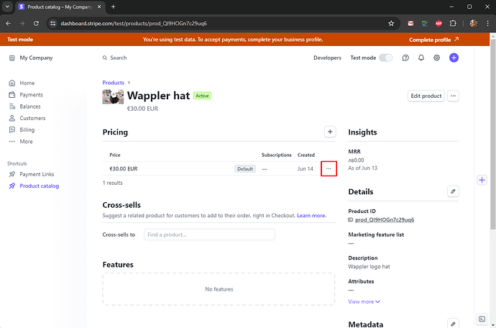Click the Learn more link under Cross-sells

pyautogui.click(x=311, y=216)
